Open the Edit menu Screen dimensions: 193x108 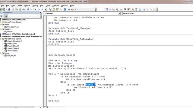(8, 6)
